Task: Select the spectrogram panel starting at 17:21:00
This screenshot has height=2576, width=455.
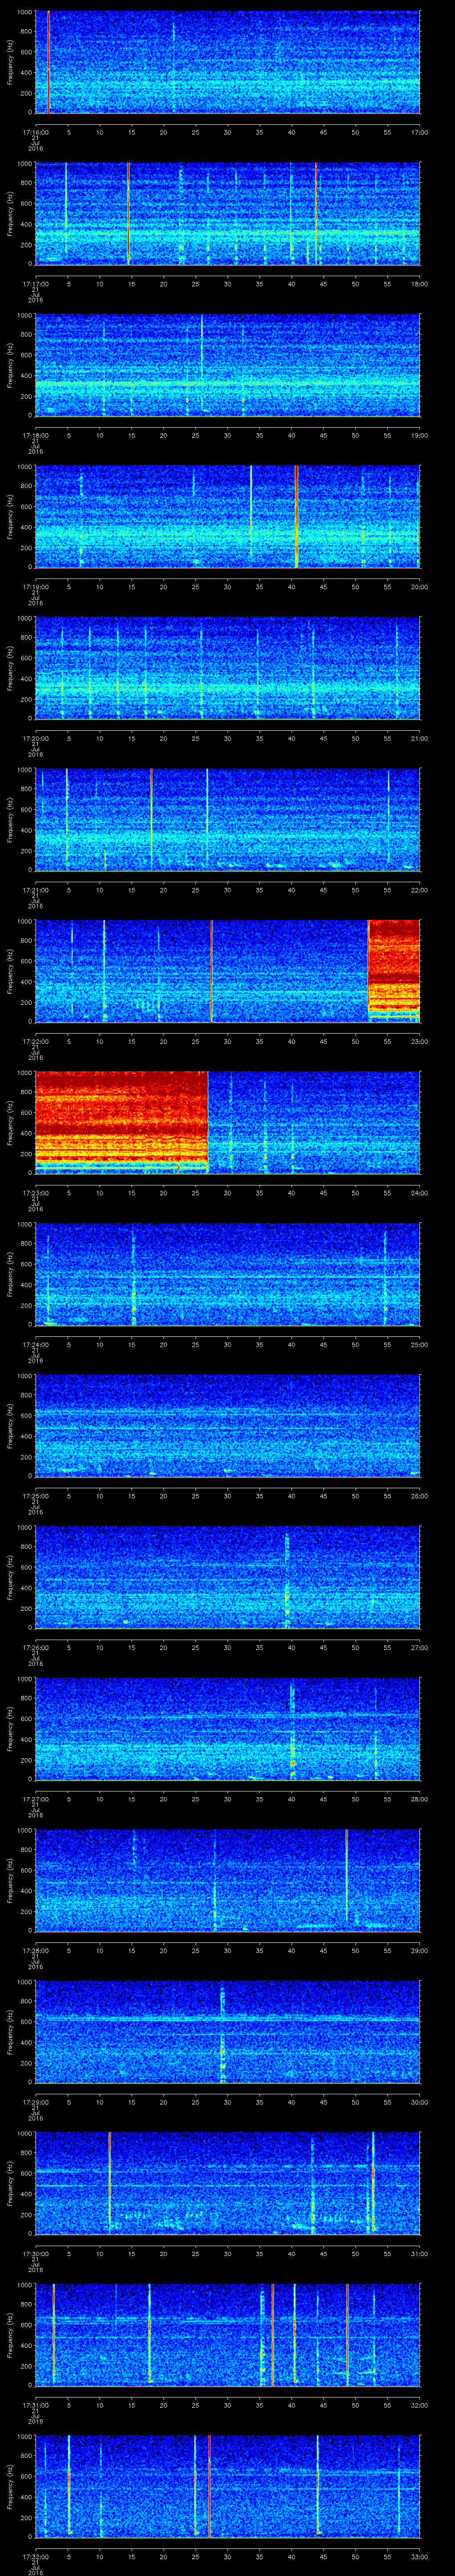Action: point(227,820)
